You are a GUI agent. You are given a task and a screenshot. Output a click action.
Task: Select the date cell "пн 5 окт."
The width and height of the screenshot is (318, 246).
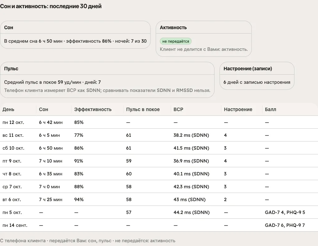click(12, 212)
